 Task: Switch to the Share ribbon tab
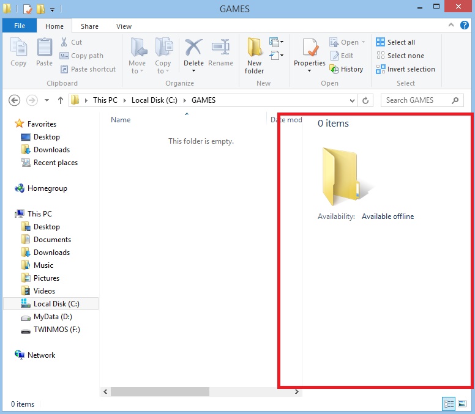click(89, 26)
